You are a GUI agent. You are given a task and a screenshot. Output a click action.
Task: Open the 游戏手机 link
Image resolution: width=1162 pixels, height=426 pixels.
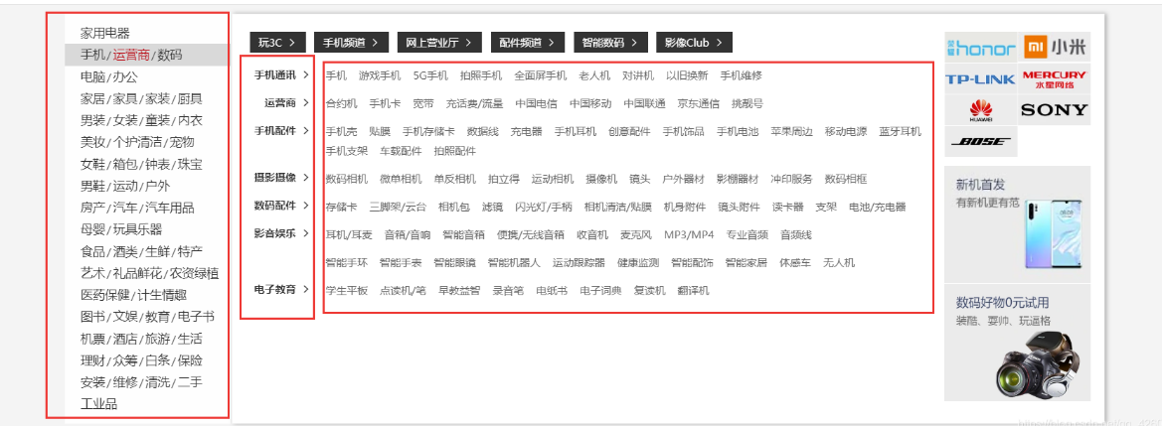380,75
